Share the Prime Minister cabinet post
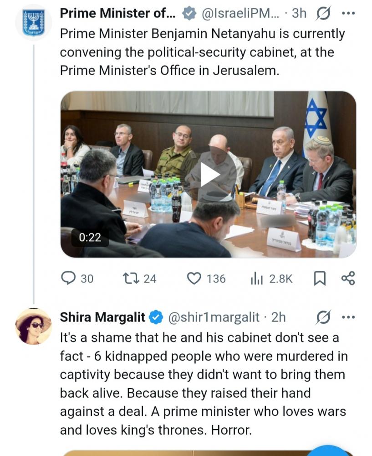372x456 pixels. click(348, 278)
